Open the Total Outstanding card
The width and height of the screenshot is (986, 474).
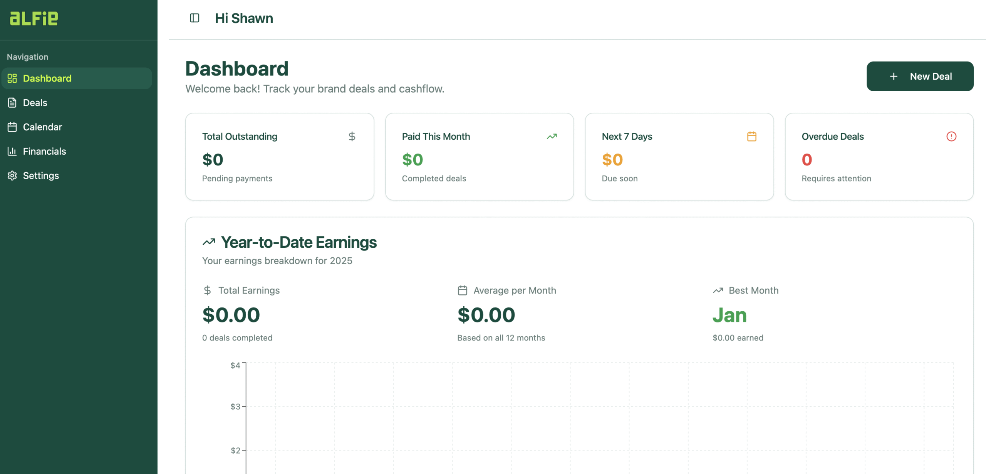coord(279,157)
